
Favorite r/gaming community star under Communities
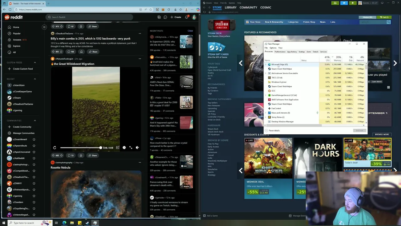34,196
